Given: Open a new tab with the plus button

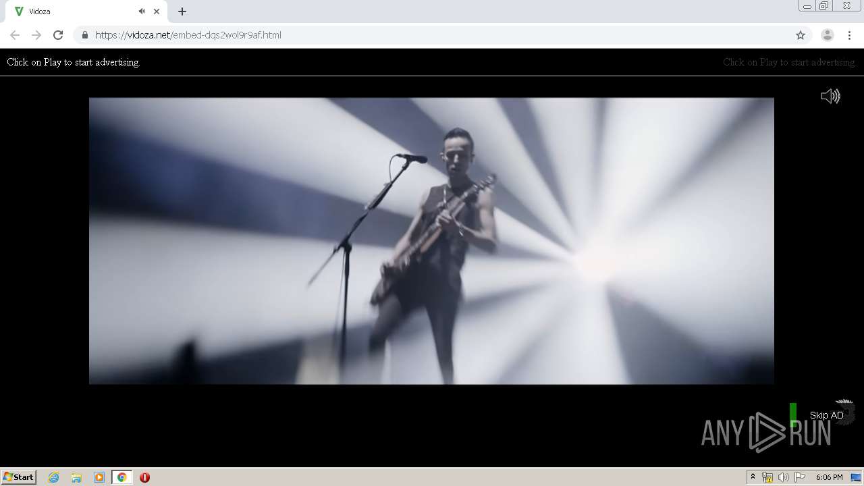Looking at the screenshot, I should tap(182, 11).
